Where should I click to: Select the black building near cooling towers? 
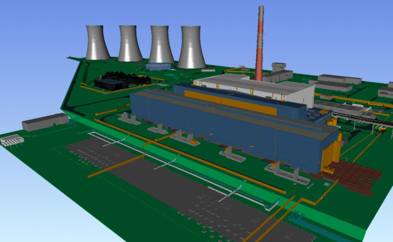(110, 84)
